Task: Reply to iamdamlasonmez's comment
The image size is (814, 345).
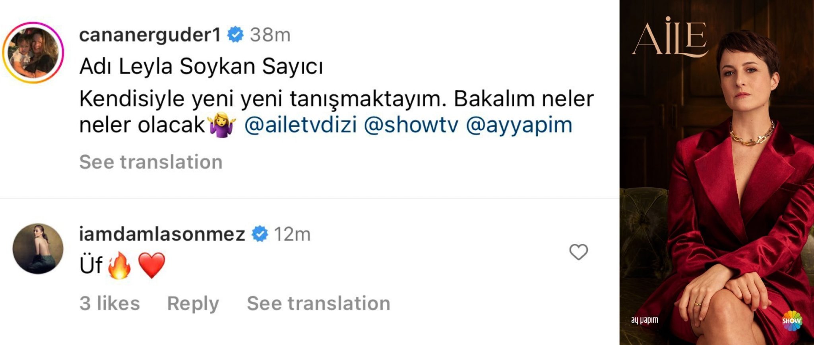Action: 193,303
